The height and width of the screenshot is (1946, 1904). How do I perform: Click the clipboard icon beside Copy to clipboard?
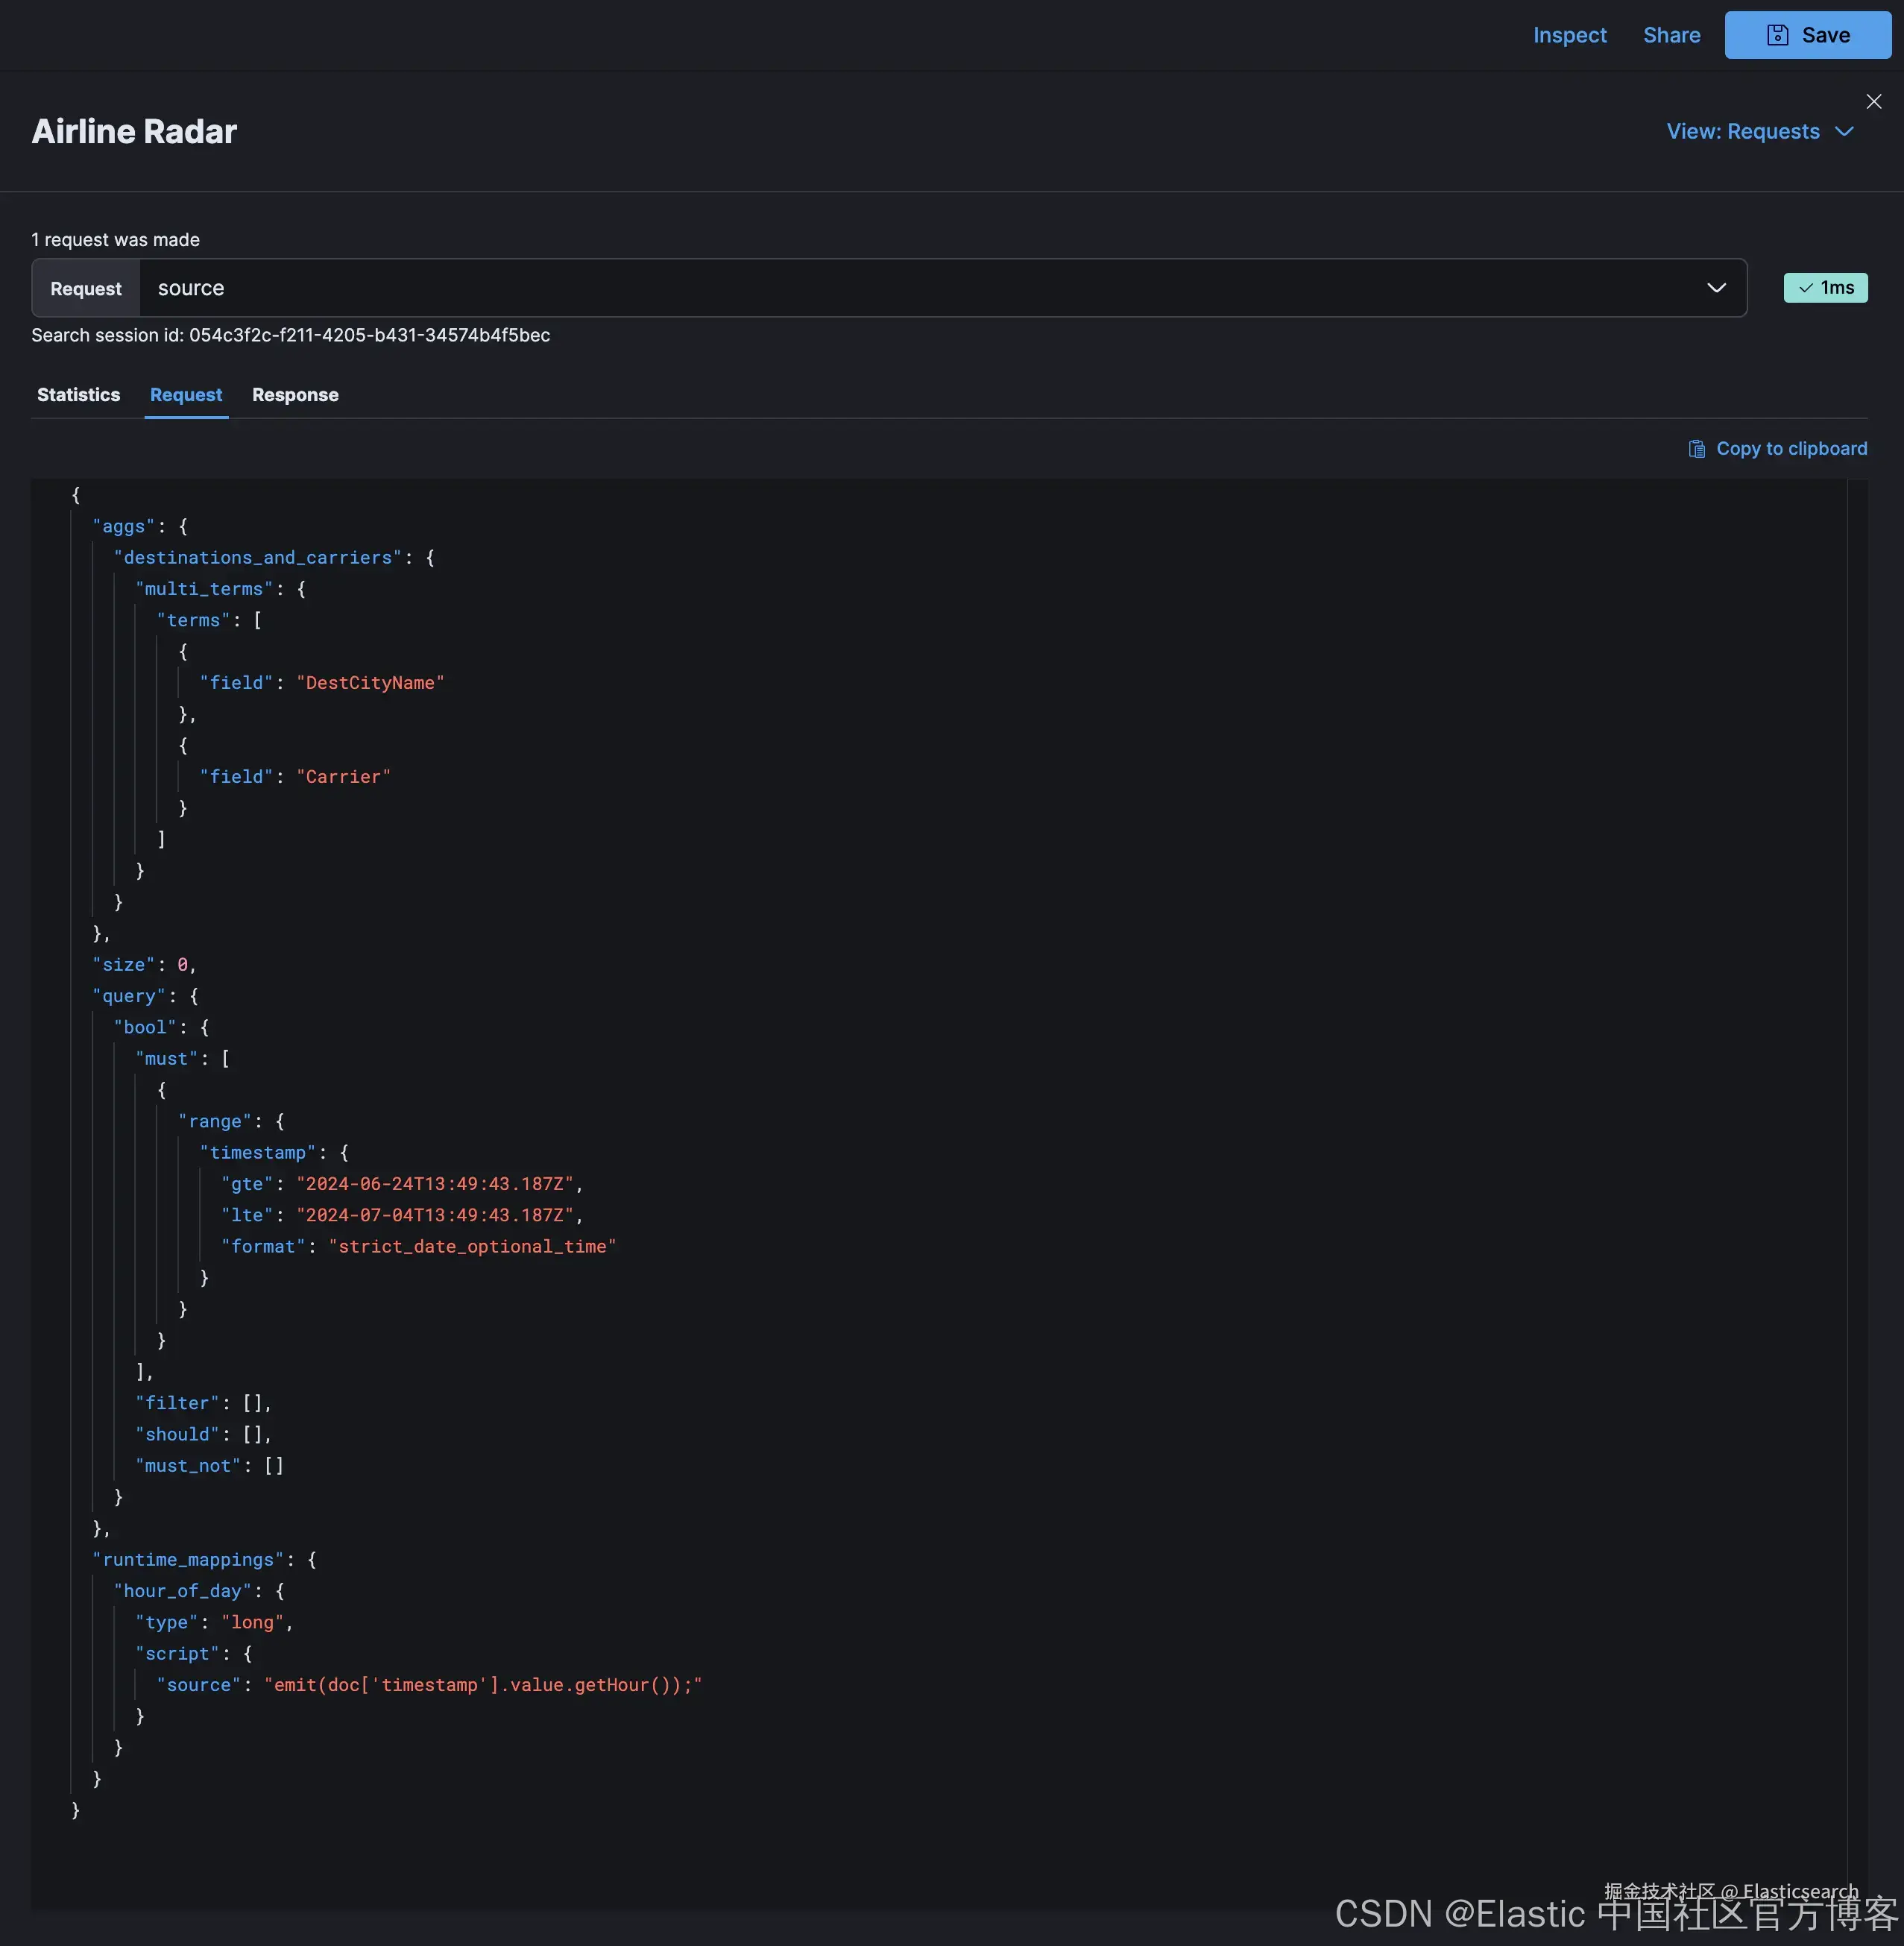click(1696, 449)
